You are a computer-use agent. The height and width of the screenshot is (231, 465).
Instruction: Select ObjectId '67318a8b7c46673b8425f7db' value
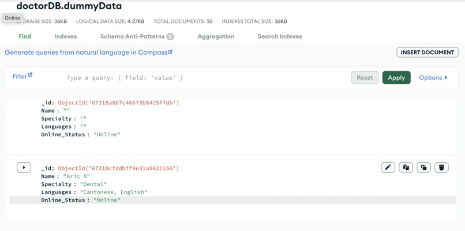point(118,103)
